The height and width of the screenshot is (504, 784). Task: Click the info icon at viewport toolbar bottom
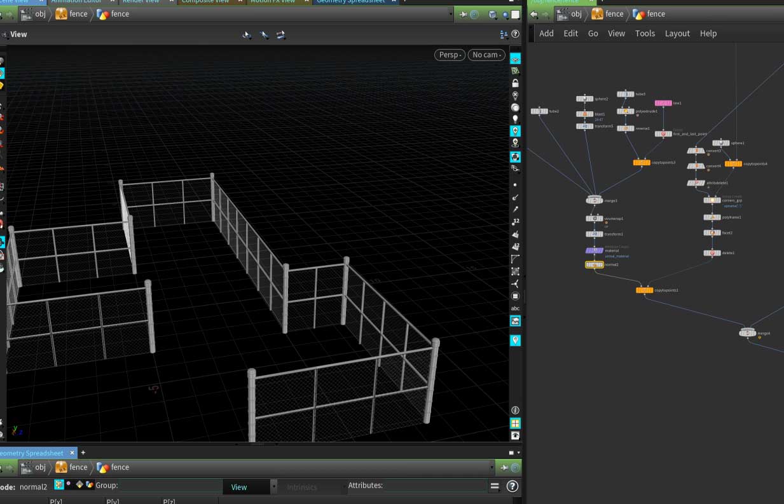(x=515, y=411)
